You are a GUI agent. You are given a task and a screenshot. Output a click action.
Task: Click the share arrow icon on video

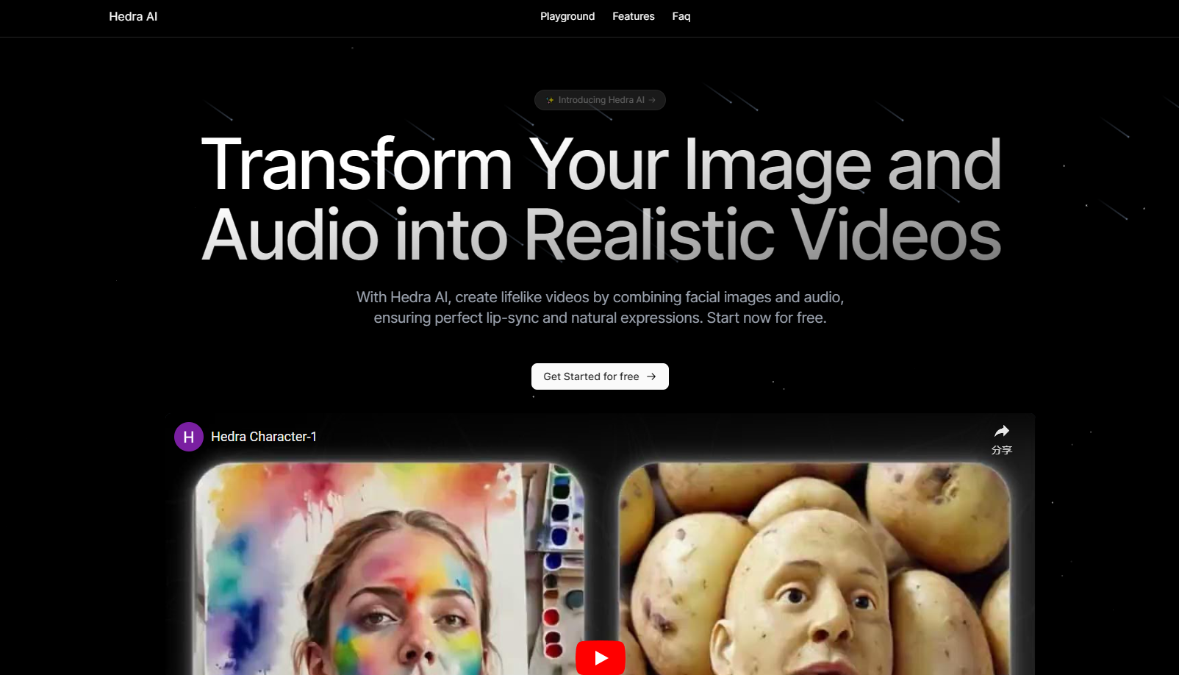[1001, 432]
